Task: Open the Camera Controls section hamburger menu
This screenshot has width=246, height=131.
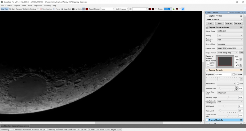Action: coord(241,70)
